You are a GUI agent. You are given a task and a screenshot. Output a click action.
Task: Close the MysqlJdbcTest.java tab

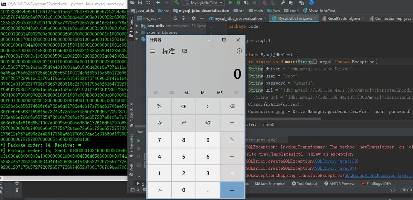[316, 19]
